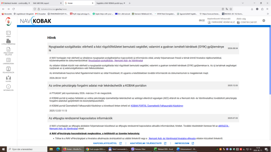Open the MVM Next Energiaker bookmark
This screenshot has width=271, height=152.
[165, 14]
